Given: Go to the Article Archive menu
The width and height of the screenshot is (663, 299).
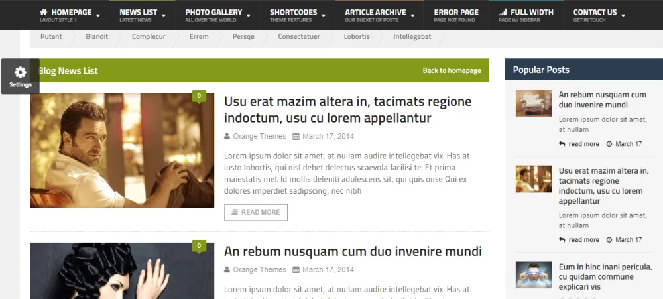Looking at the screenshot, I should [x=375, y=15].
